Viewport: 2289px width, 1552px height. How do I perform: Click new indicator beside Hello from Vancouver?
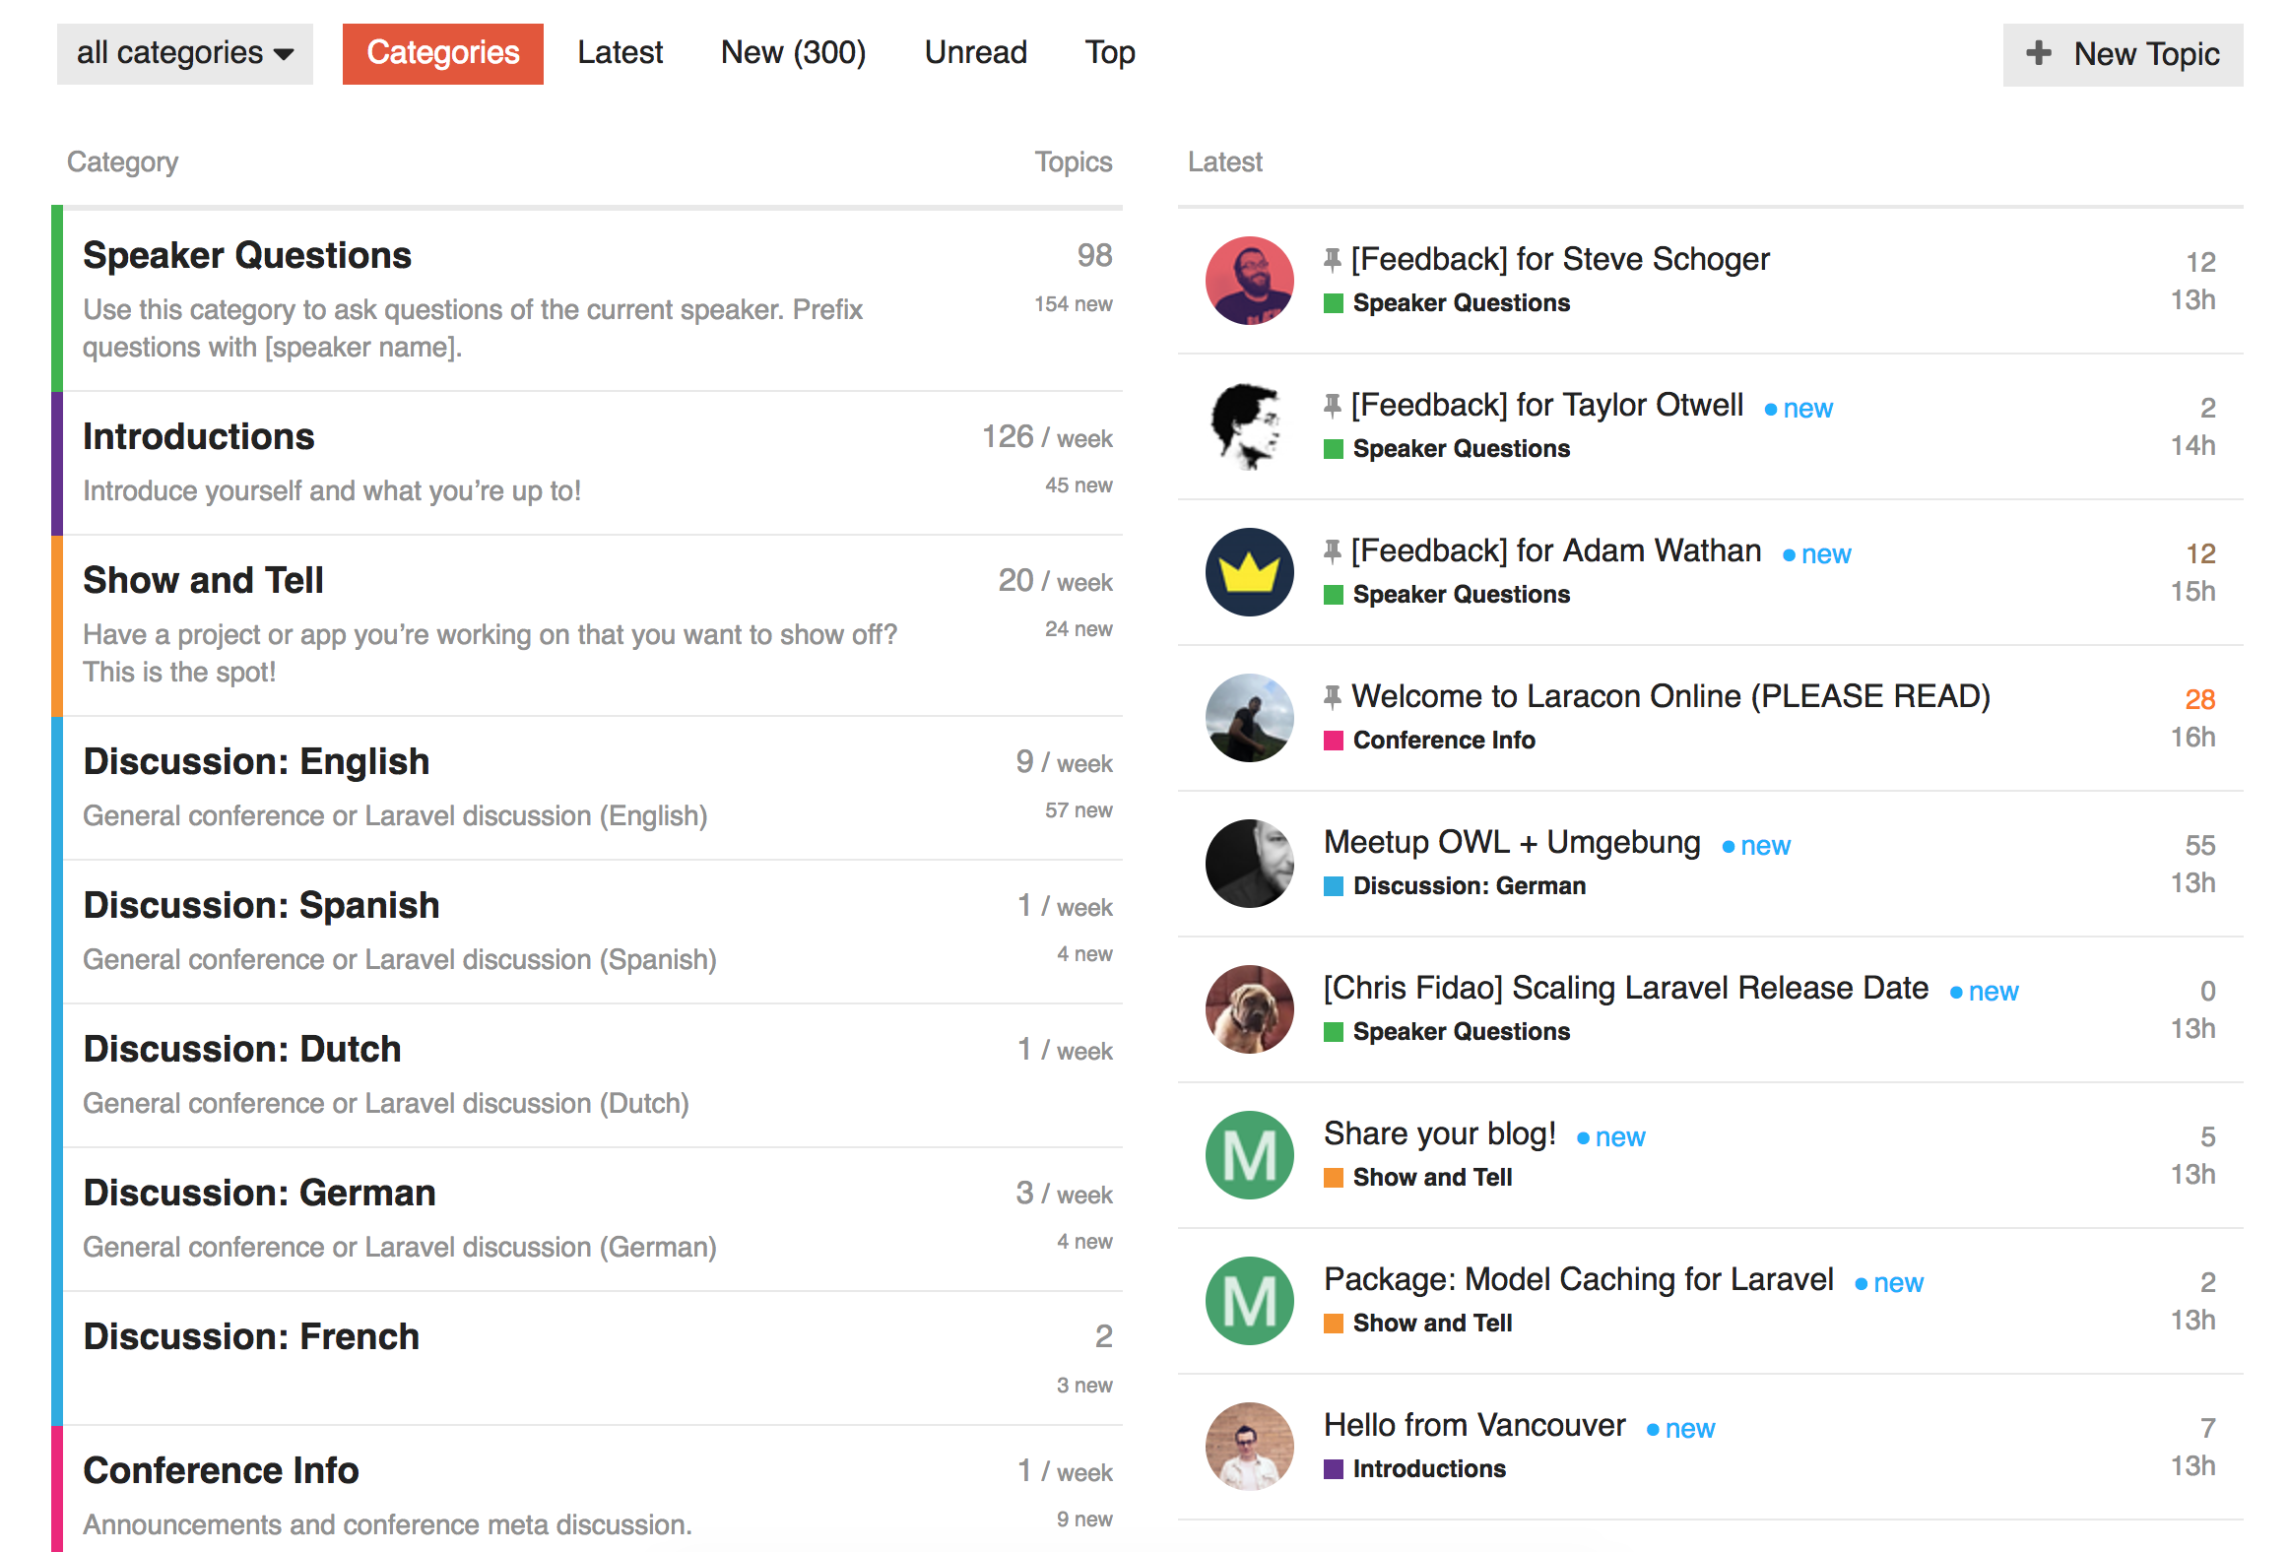pyautogui.click(x=1680, y=1428)
